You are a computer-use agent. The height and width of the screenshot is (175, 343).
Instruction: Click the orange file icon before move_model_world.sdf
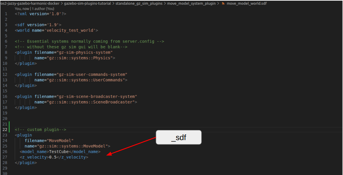point(223,3)
